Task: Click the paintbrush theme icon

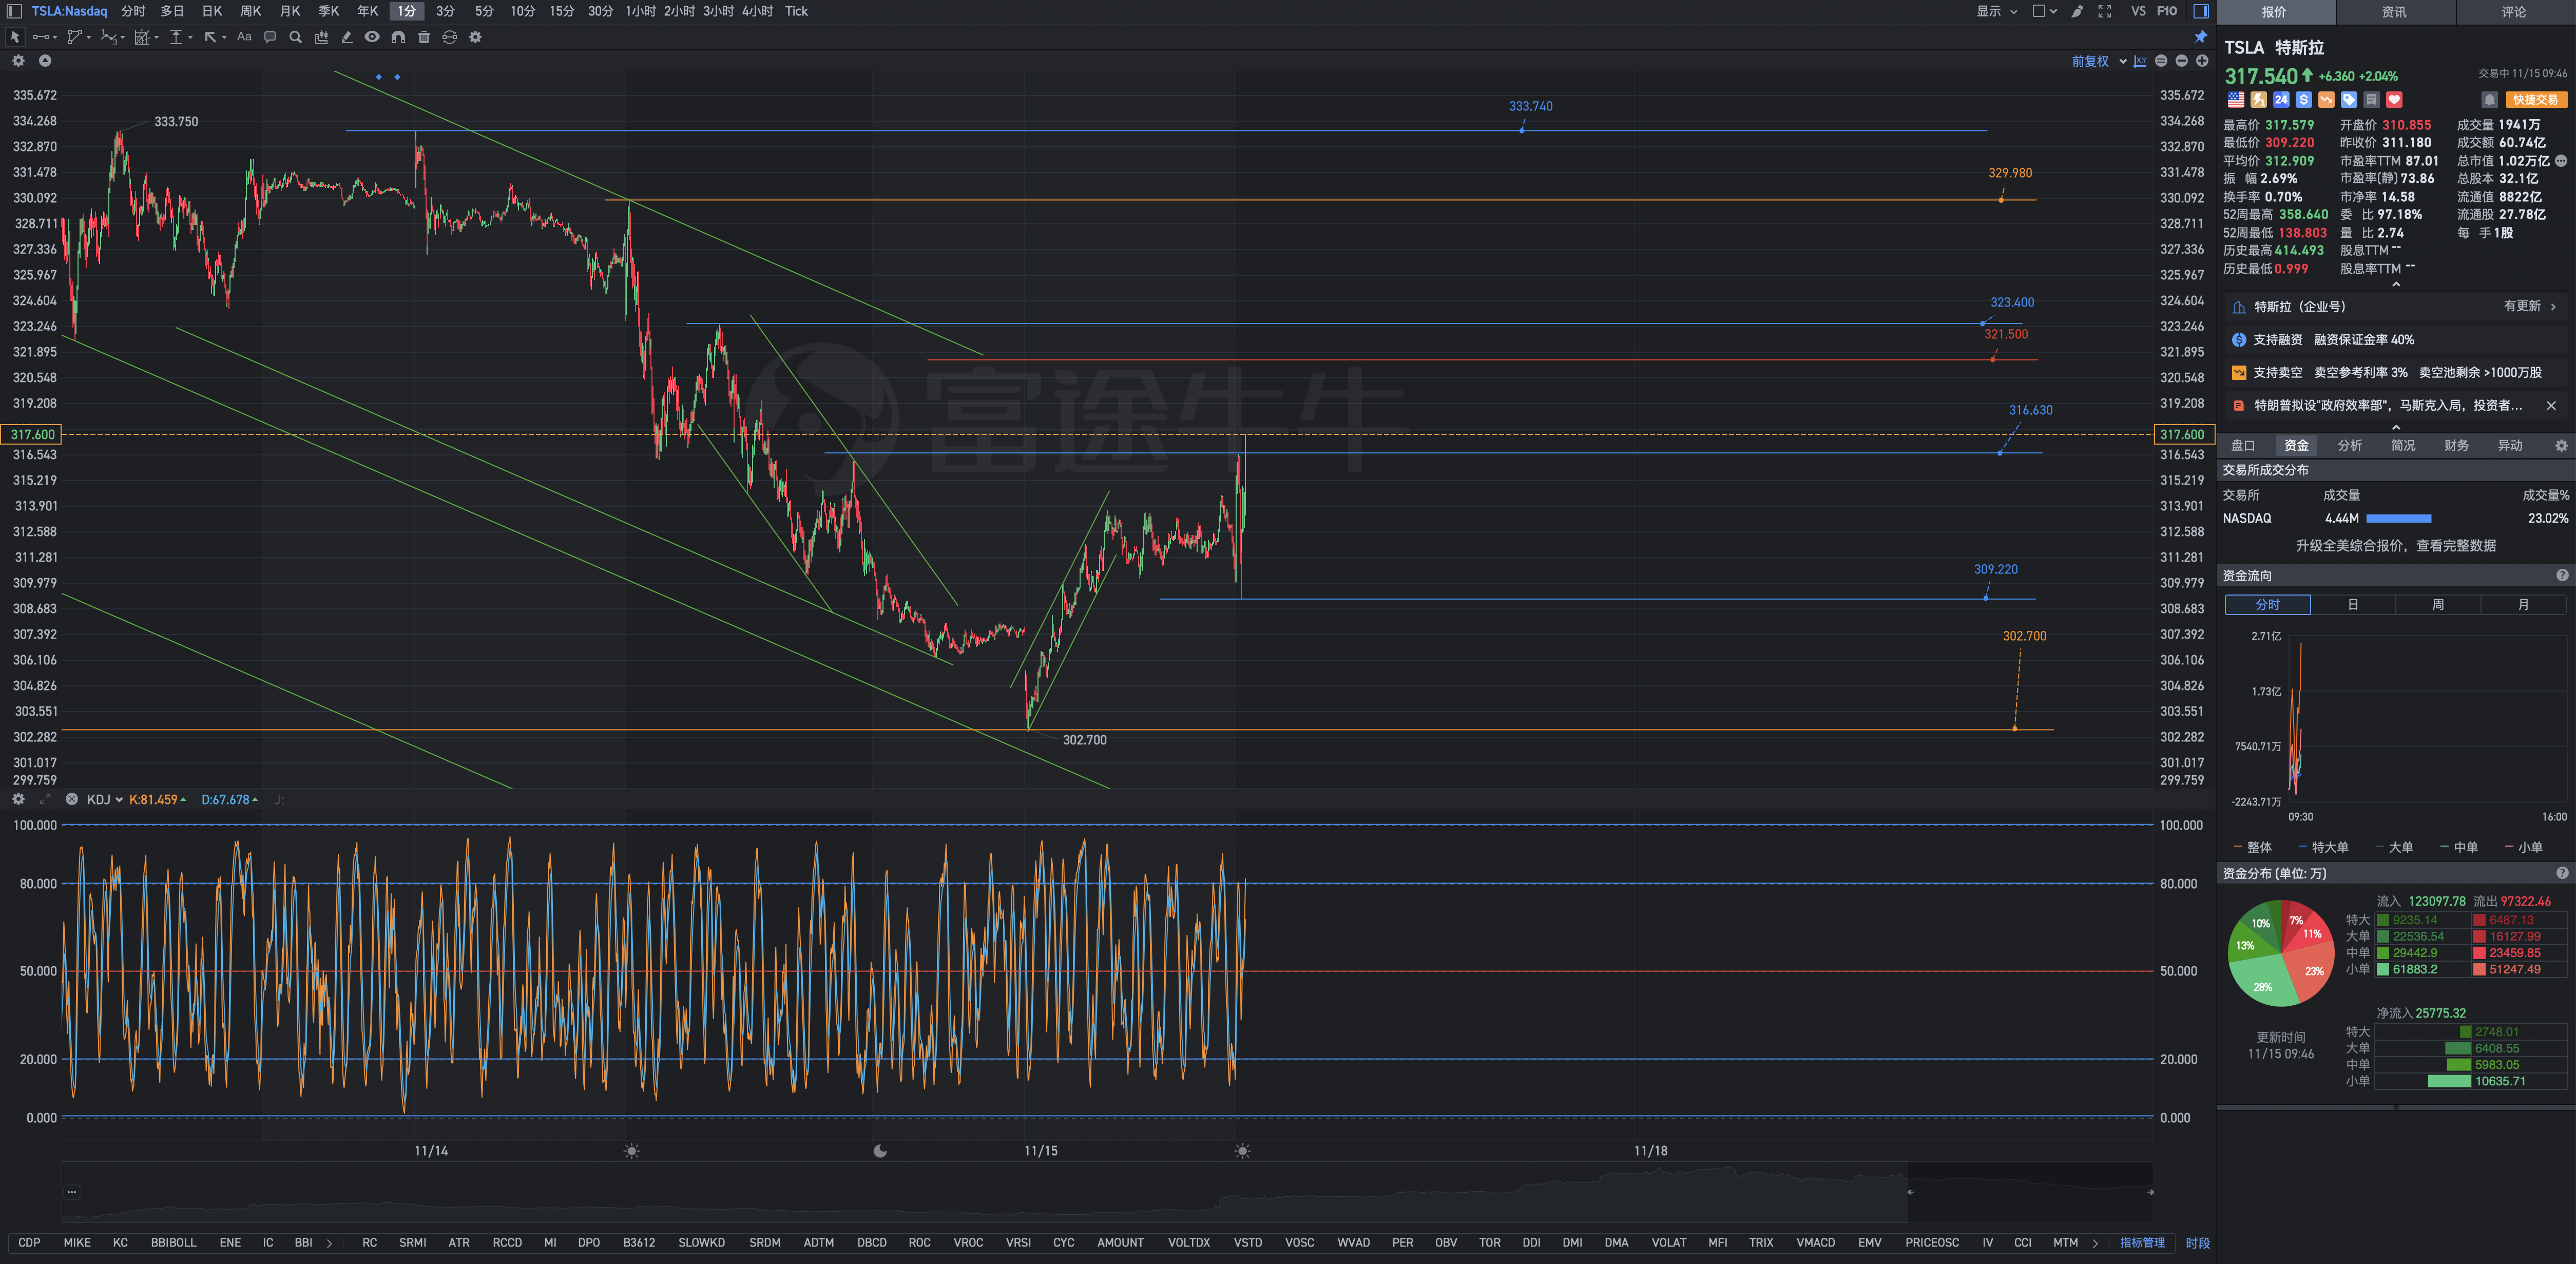Action: pos(2078,11)
